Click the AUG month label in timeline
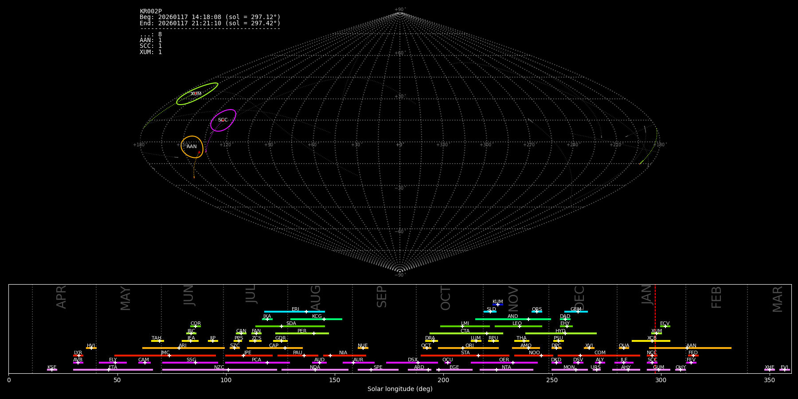Screen dimensions: 798x399 point(316,297)
